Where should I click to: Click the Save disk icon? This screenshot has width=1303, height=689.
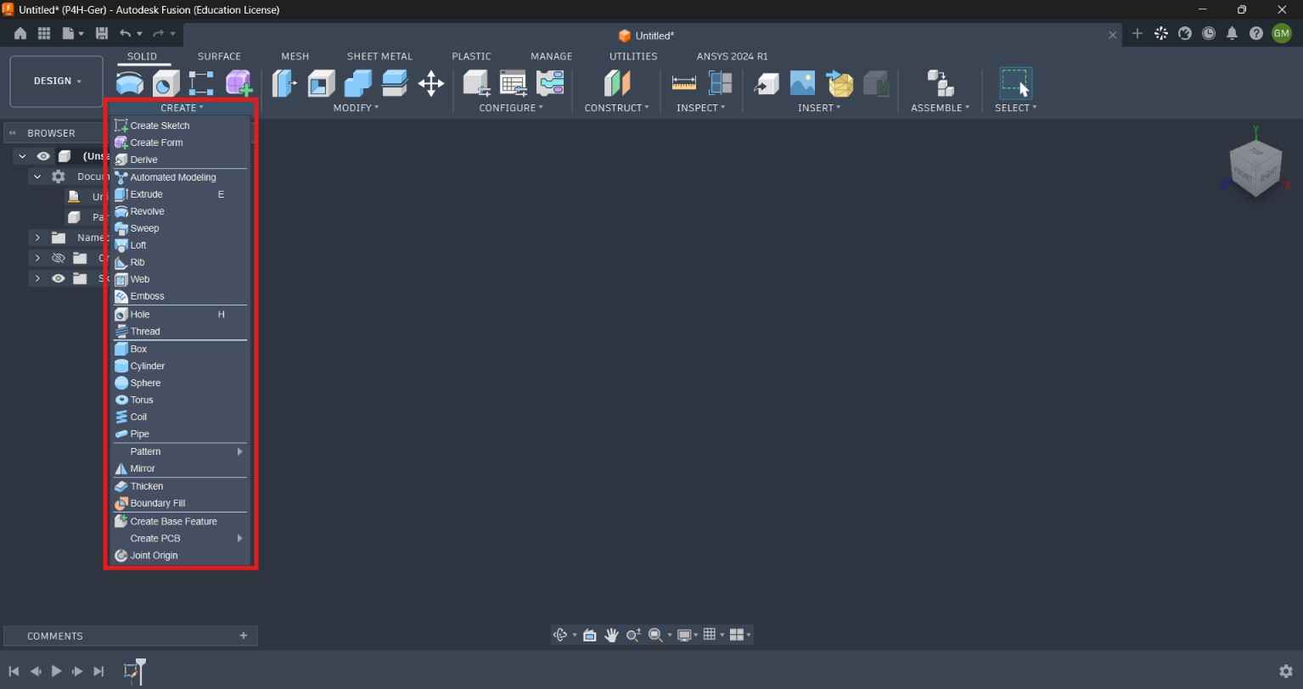pos(102,33)
